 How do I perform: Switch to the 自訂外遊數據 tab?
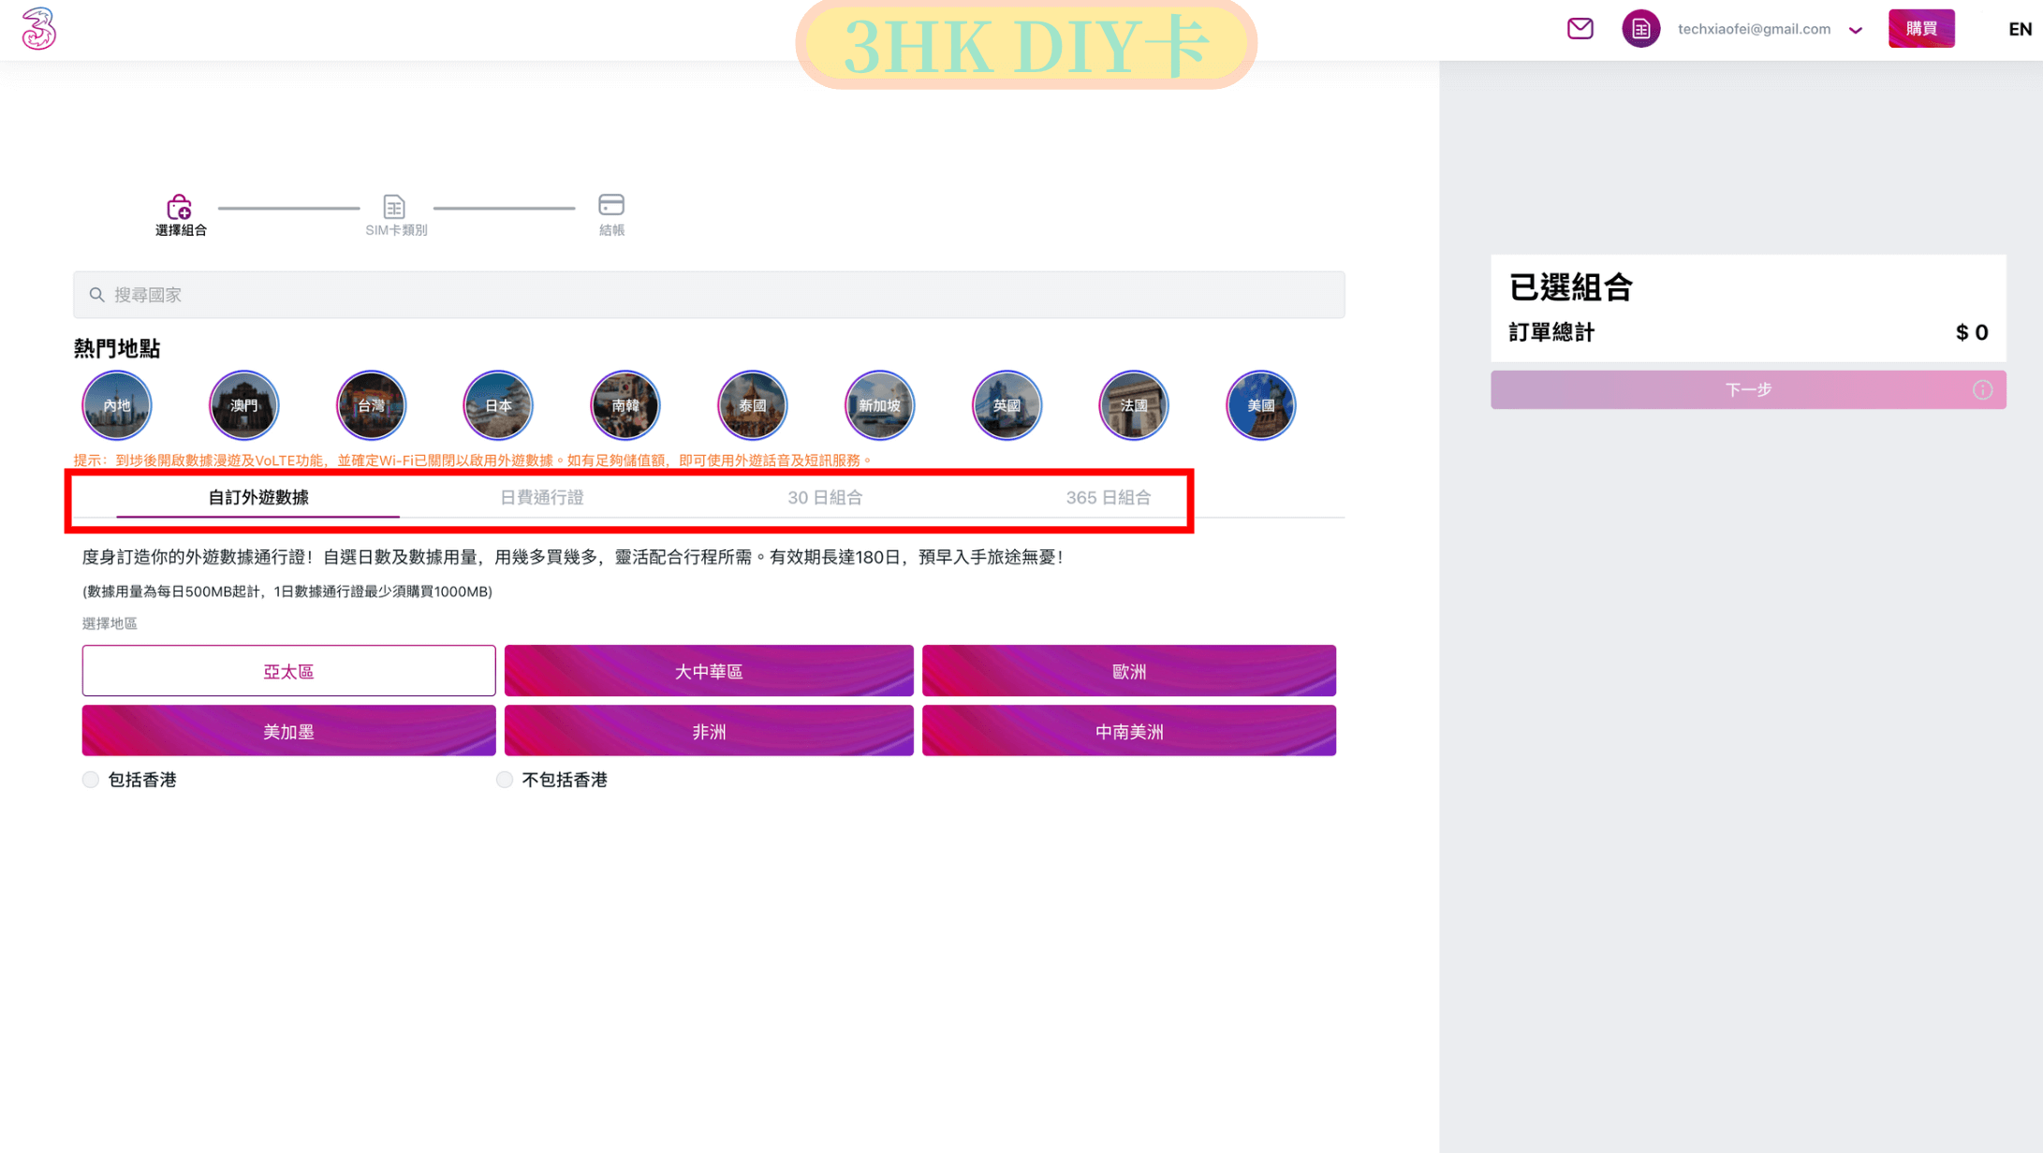[x=257, y=498]
